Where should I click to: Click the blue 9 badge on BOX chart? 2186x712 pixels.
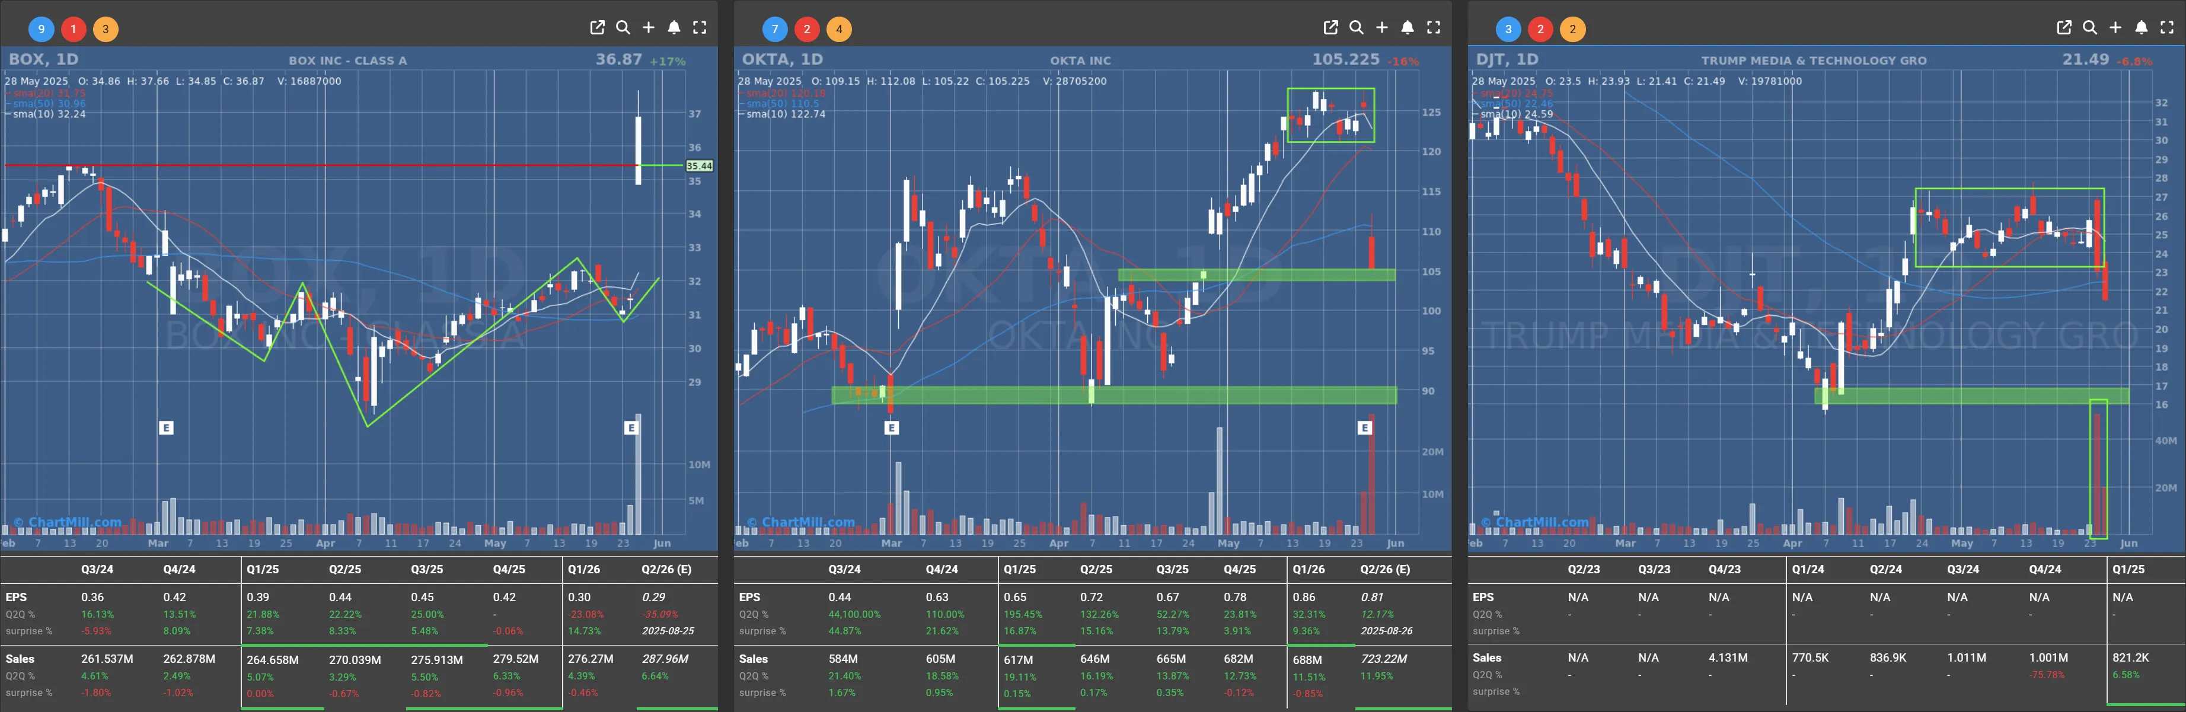point(42,29)
